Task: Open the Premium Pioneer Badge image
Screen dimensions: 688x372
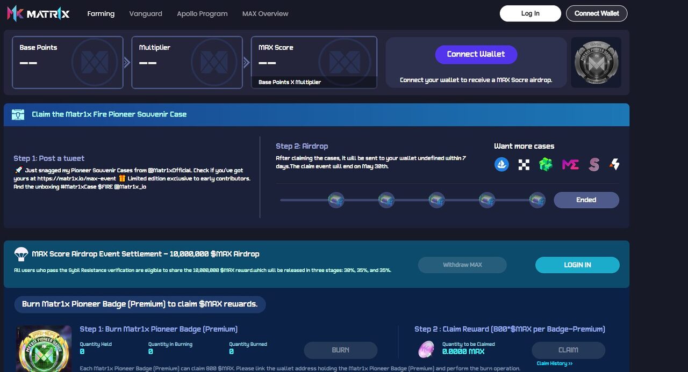Action: (44, 349)
